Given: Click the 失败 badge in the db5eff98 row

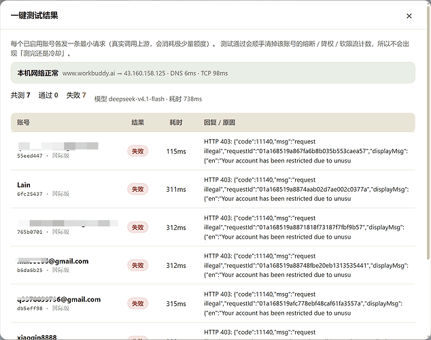Looking at the screenshot, I should [138, 303].
